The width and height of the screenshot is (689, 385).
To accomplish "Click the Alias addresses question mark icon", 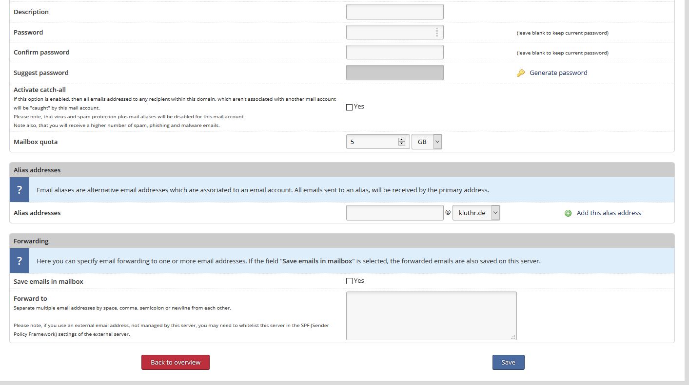I will pos(20,190).
